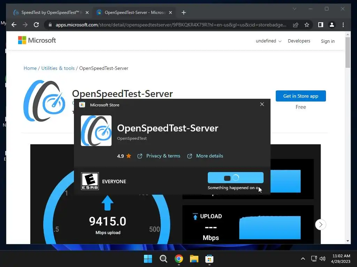Click Sign in
Viewport: 357px width, 267px height.
pos(328,41)
